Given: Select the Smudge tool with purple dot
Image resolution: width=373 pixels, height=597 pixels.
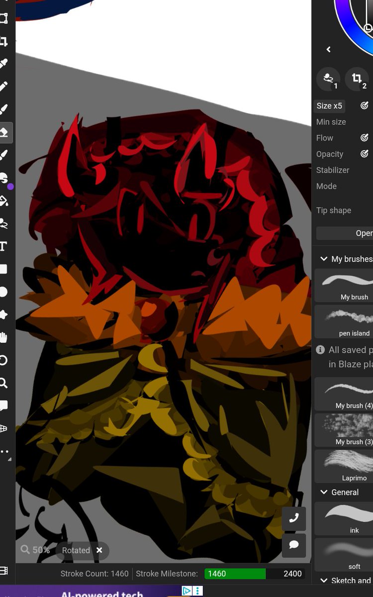Looking at the screenshot, I should click(4, 178).
